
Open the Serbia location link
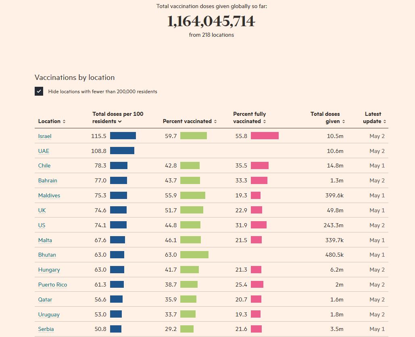pos(46,329)
